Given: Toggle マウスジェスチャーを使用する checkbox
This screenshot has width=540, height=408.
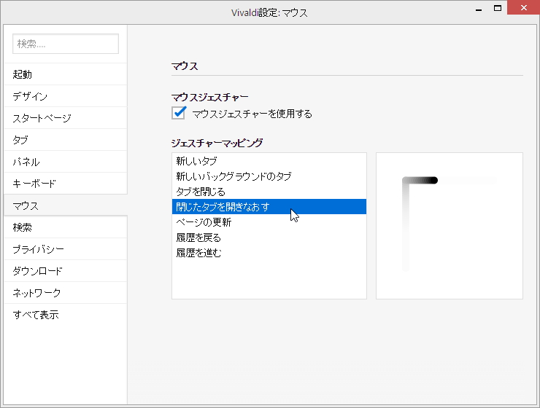Looking at the screenshot, I should click(179, 113).
